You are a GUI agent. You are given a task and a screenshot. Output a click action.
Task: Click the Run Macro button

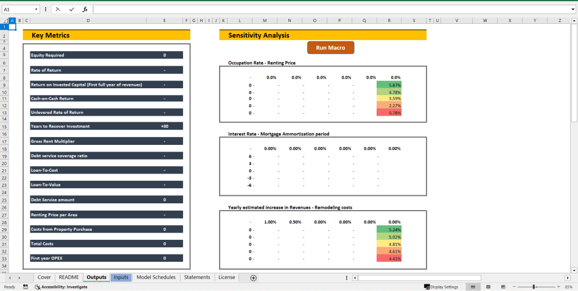pyautogui.click(x=330, y=48)
